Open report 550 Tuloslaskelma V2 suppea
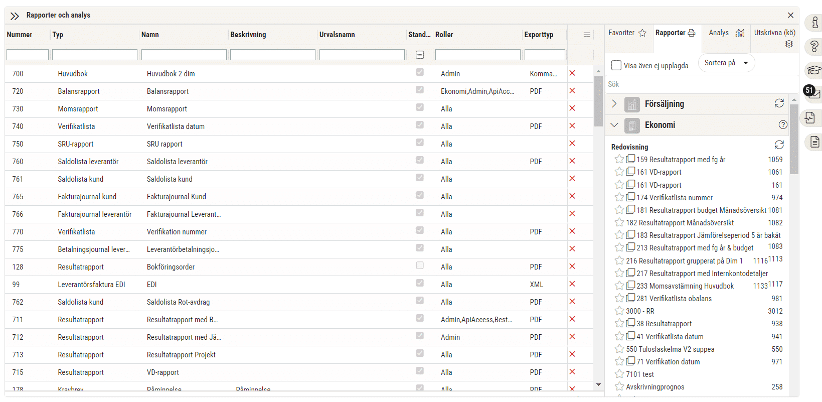822x402 pixels. click(x=670, y=349)
